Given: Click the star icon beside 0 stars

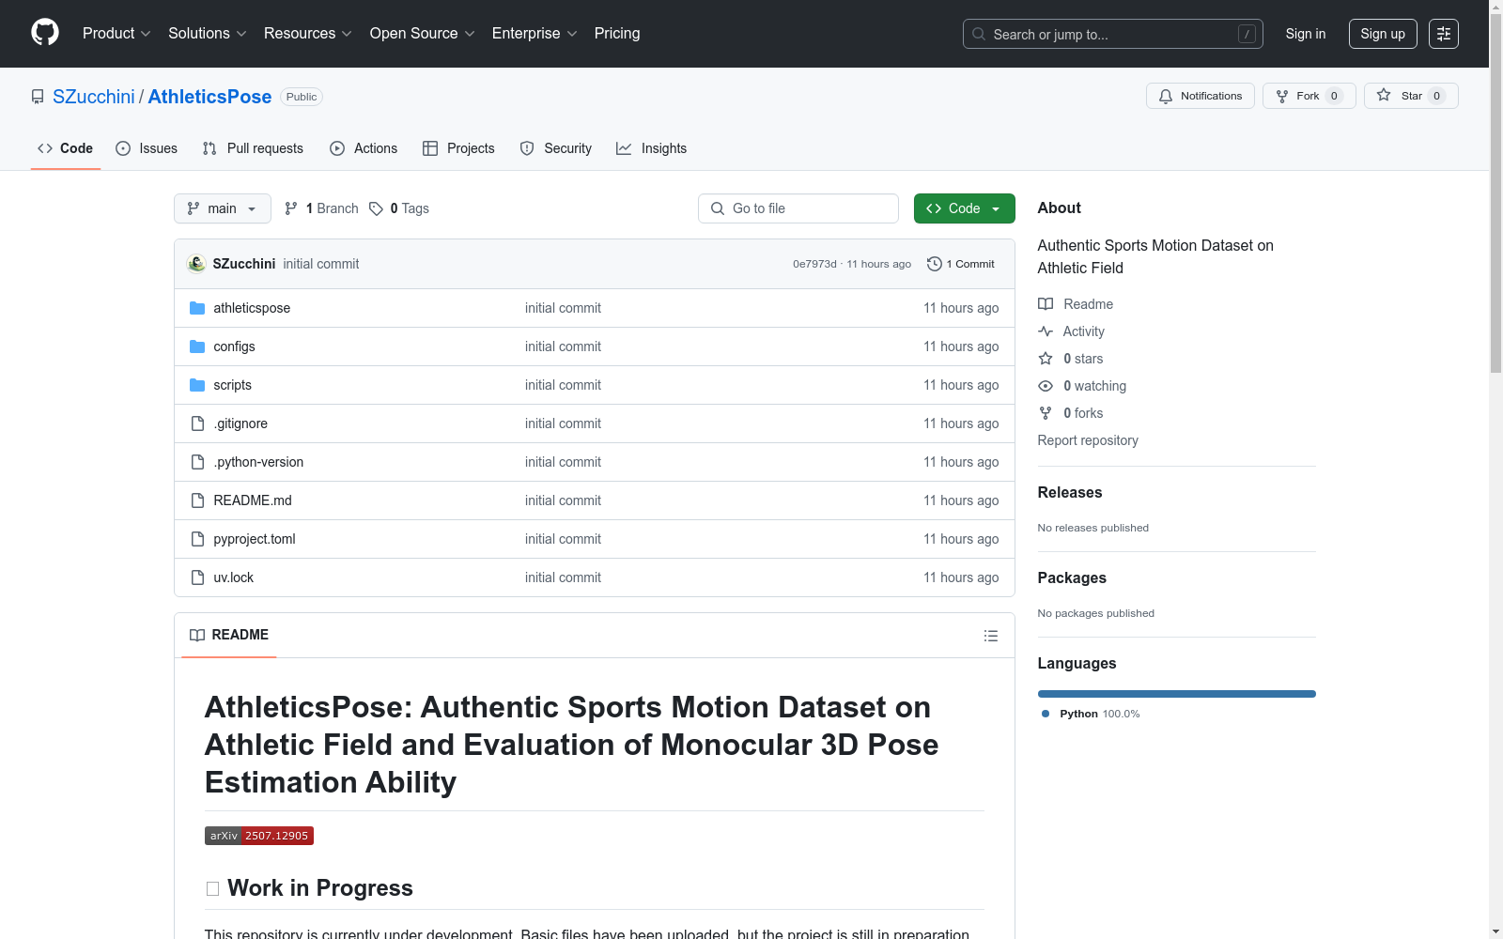Looking at the screenshot, I should click(1046, 359).
